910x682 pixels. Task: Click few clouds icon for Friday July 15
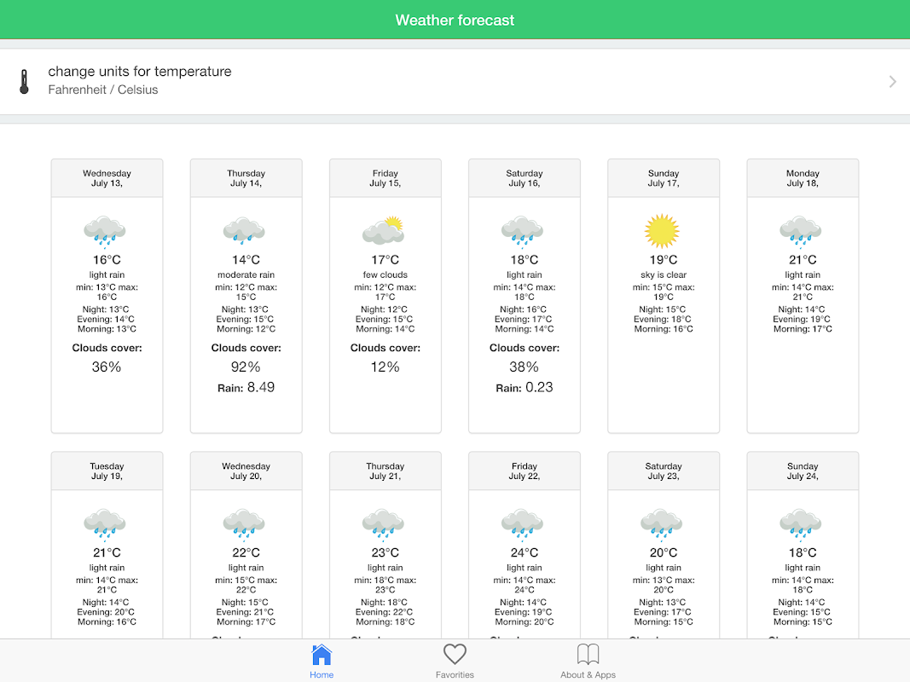click(x=384, y=230)
